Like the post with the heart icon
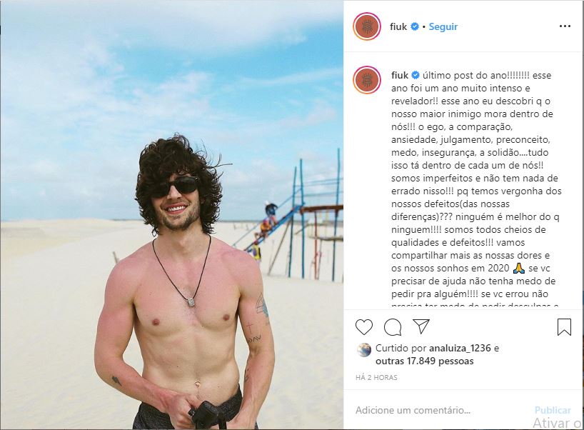 click(x=364, y=327)
